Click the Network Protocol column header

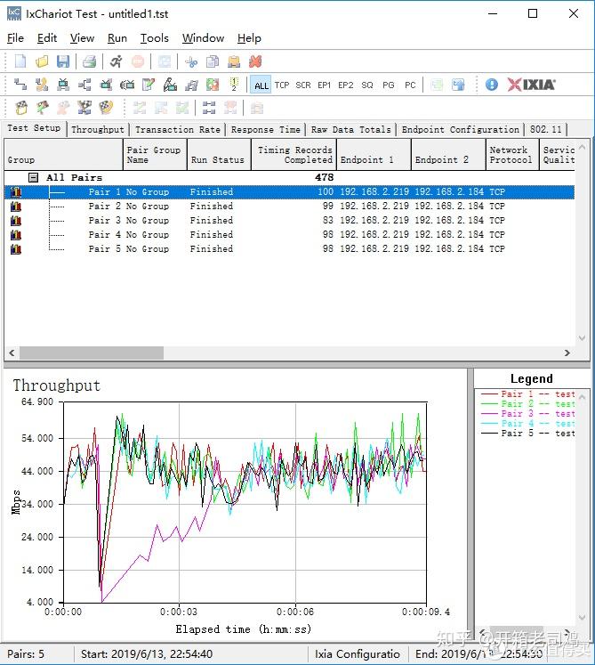pos(512,155)
